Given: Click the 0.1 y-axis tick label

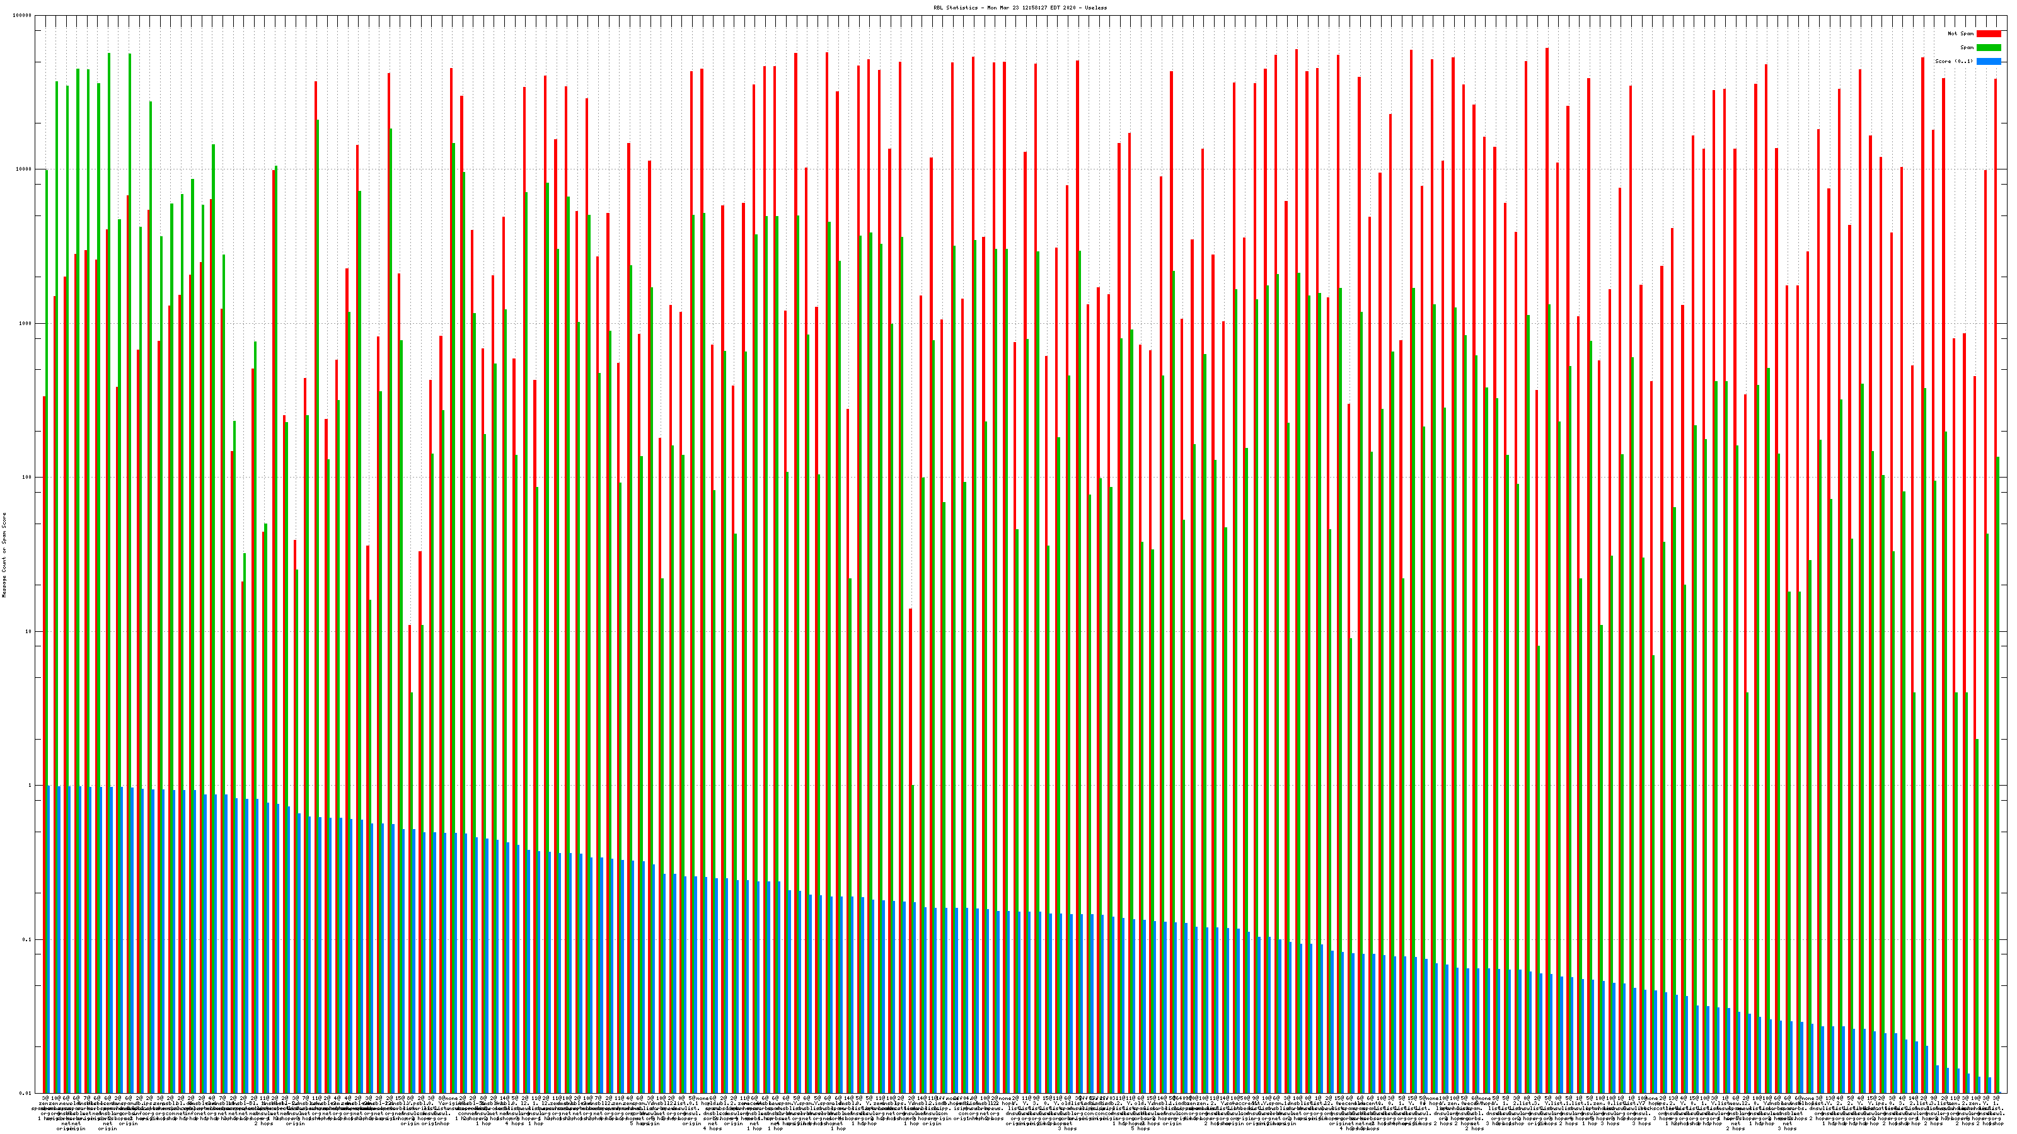Looking at the screenshot, I should click(x=27, y=940).
